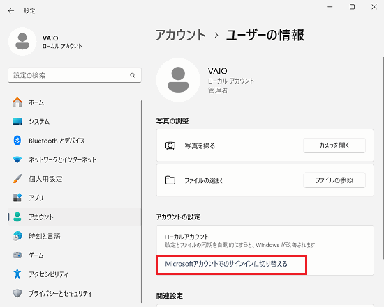This screenshot has height=307, width=384.
Task: Click the ユーザーの情報 page title
Action: pyautogui.click(x=265, y=35)
